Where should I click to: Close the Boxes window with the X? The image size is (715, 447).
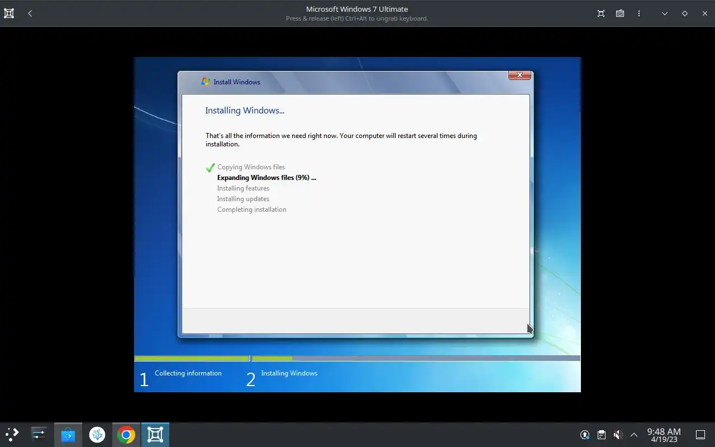tap(705, 13)
